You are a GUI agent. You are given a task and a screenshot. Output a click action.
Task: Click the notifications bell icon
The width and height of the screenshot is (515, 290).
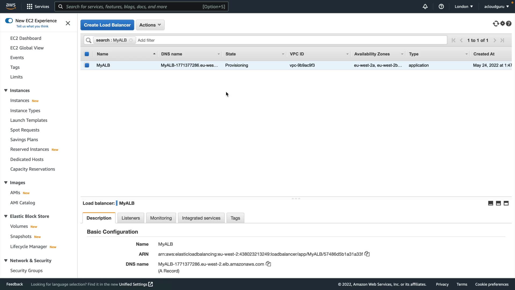[425, 6]
